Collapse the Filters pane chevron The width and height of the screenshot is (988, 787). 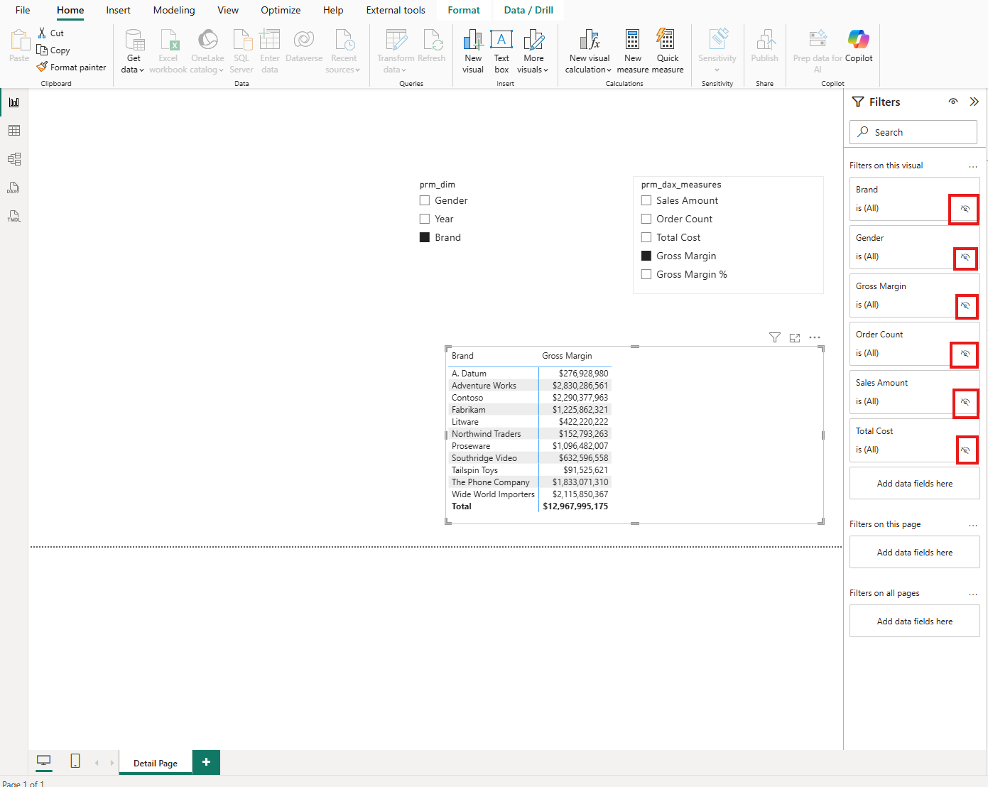[x=974, y=102]
